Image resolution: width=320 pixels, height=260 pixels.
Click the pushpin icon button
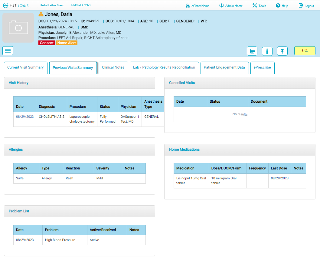point(282,51)
